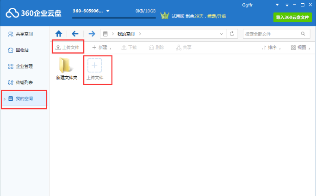The width and height of the screenshot is (316, 196).
Task: Refresh the file list
Action: click(232, 34)
